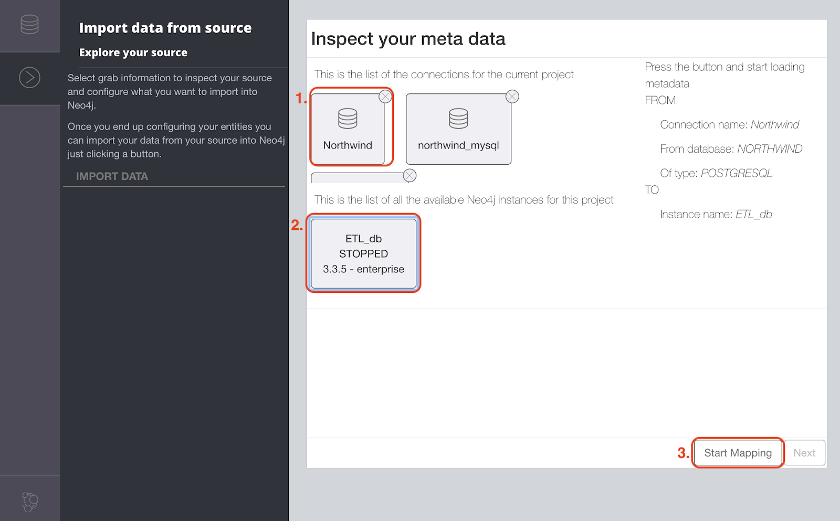Click the 'Import data from source' title

point(165,28)
